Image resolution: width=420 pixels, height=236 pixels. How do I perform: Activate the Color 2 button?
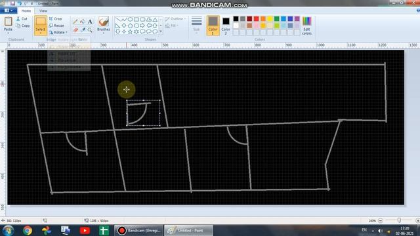[226, 26]
